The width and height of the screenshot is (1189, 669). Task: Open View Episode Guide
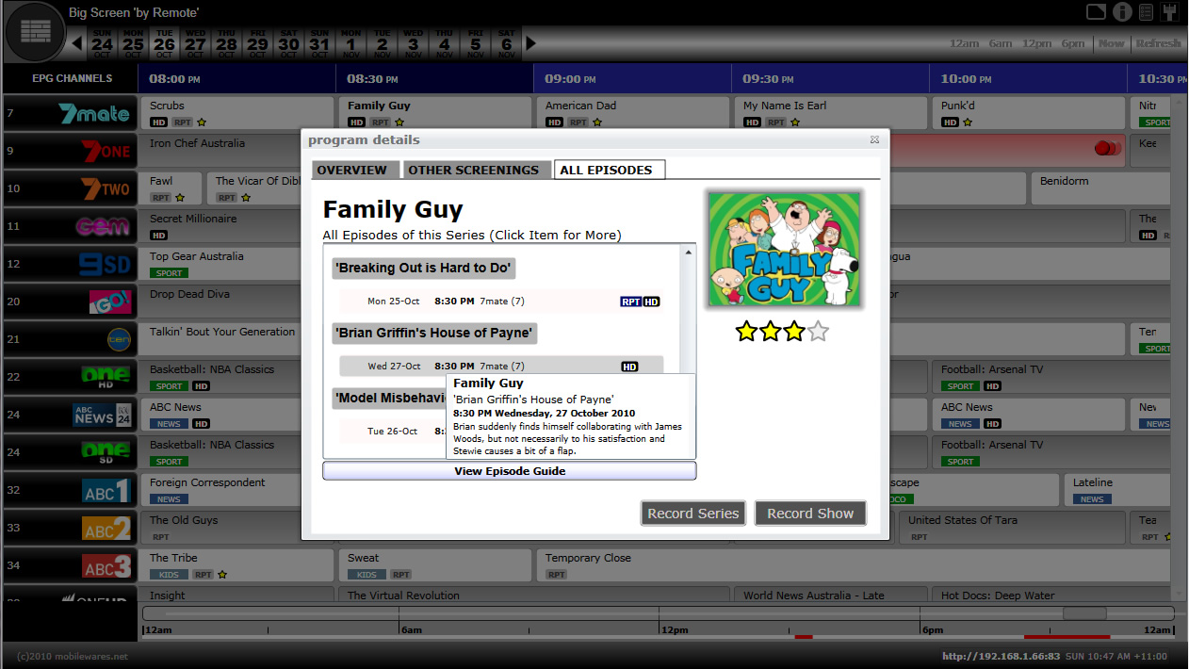(510, 471)
